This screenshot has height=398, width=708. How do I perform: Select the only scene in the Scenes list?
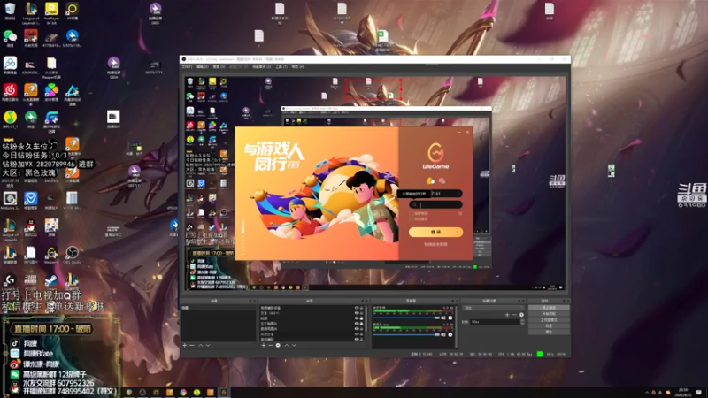[218, 308]
